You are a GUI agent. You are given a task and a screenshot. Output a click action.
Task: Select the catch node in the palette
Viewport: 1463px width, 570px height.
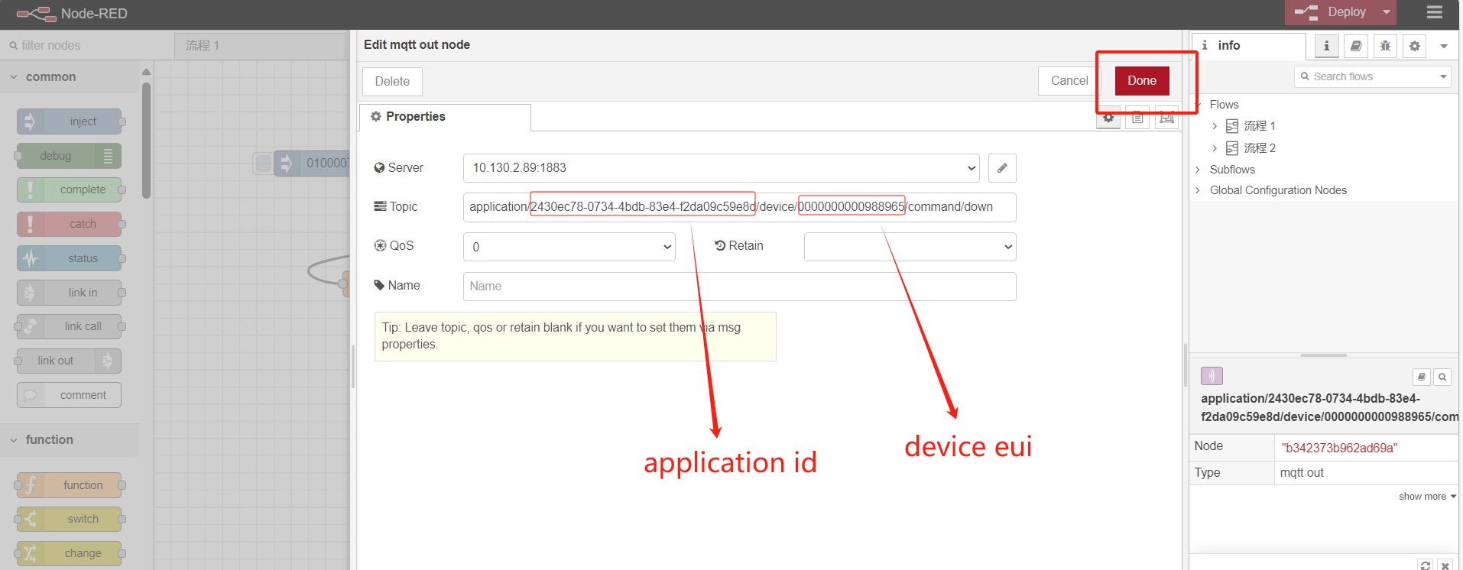(70, 224)
